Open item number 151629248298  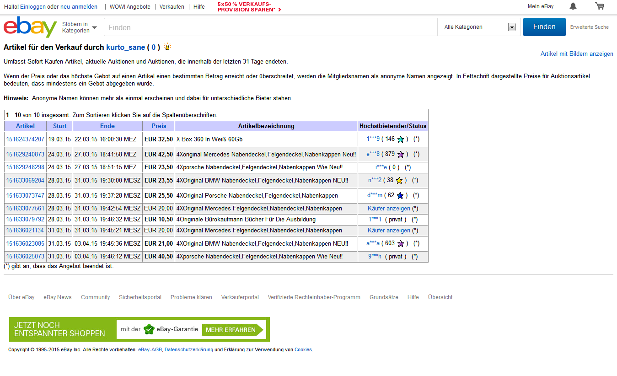[x=25, y=167]
